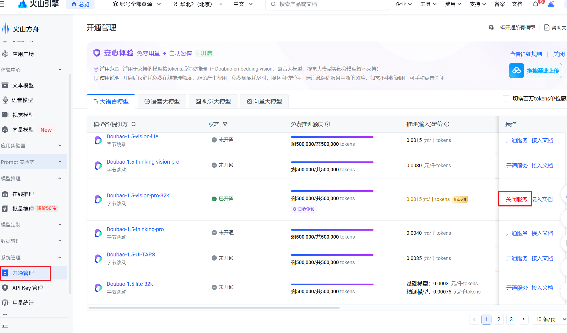The image size is (567, 333).
Task: Click the 查看详细规则 link
Action: click(x=526, y=54)
